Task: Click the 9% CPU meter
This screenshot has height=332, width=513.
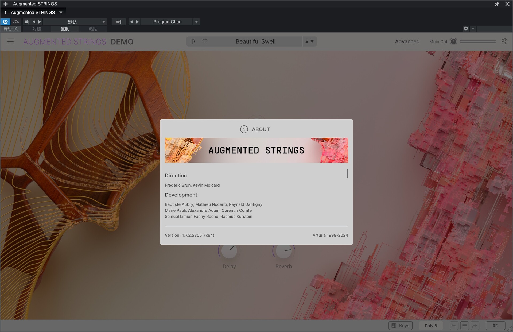Action: (x=495, y=326)
